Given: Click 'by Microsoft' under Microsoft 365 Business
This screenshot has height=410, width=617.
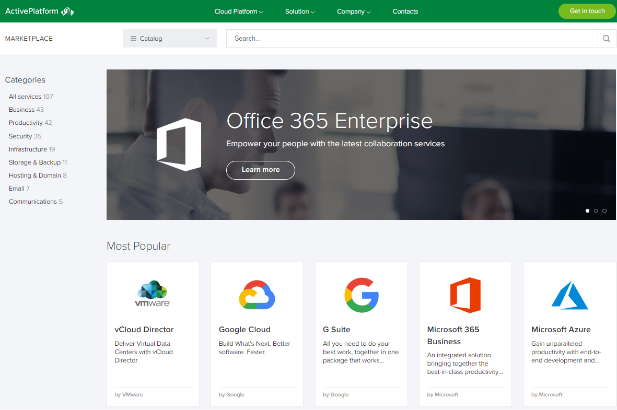Looking at the screenshot, I should 443,395.
